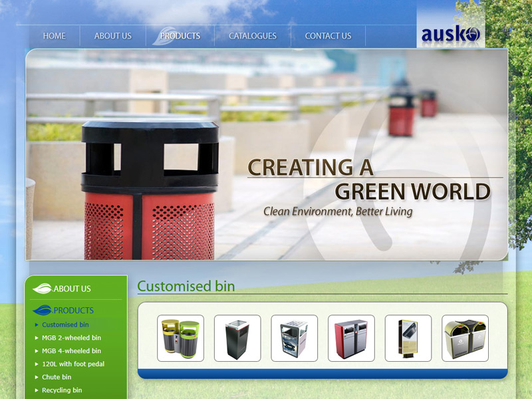Screen dimensions: 532x399
Task: Open the twin yellow-green bins thumbnail
Action: coord(180,338)
